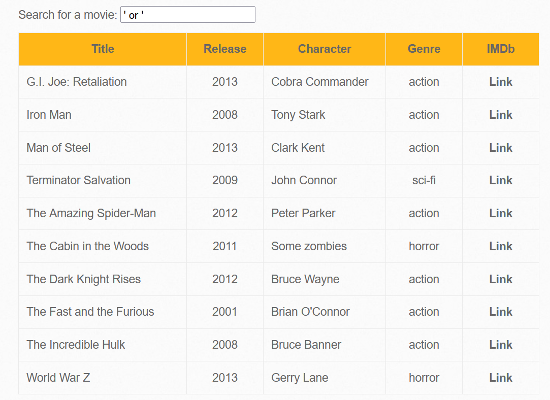Open IMDb link for World War Z
Screen dimensions: 550x400
(x=501, y=378)
